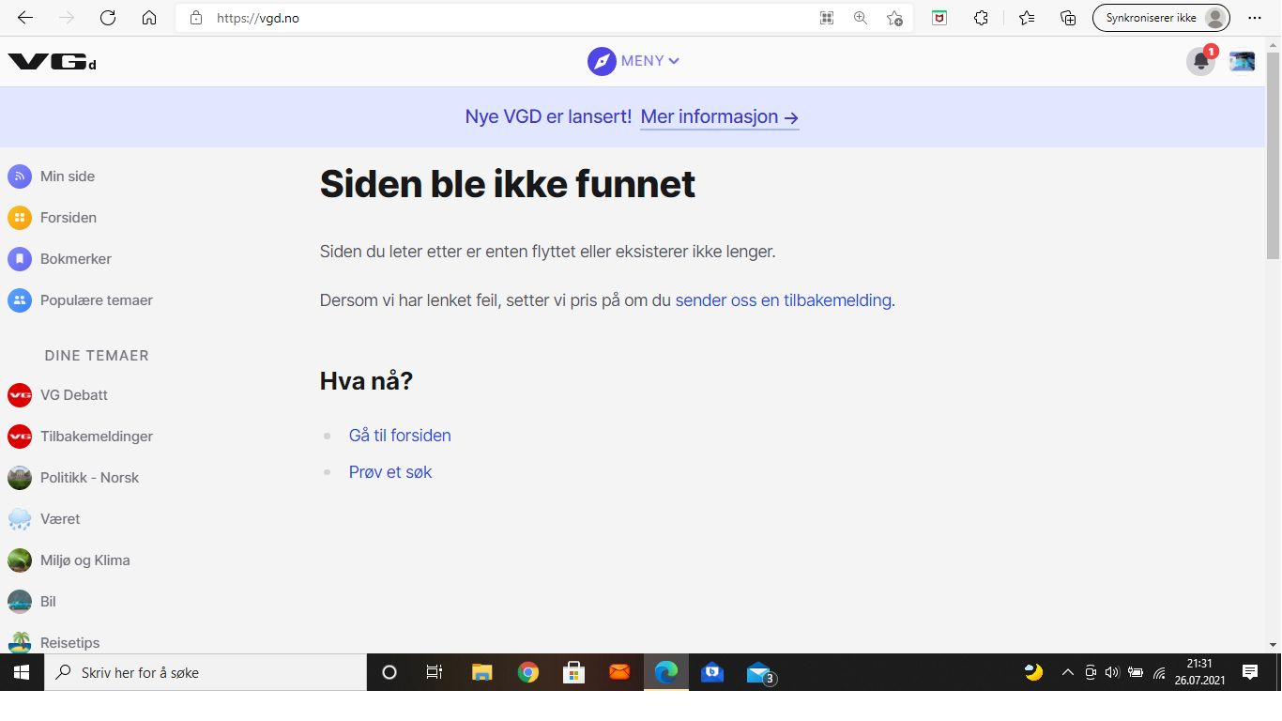Open the VG Debatt topic

pos(74,395)
